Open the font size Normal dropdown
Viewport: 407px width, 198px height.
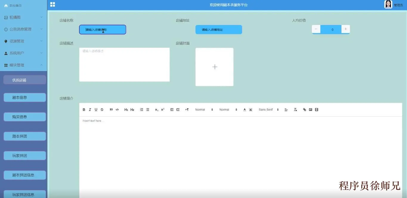[x=204, y=110]
